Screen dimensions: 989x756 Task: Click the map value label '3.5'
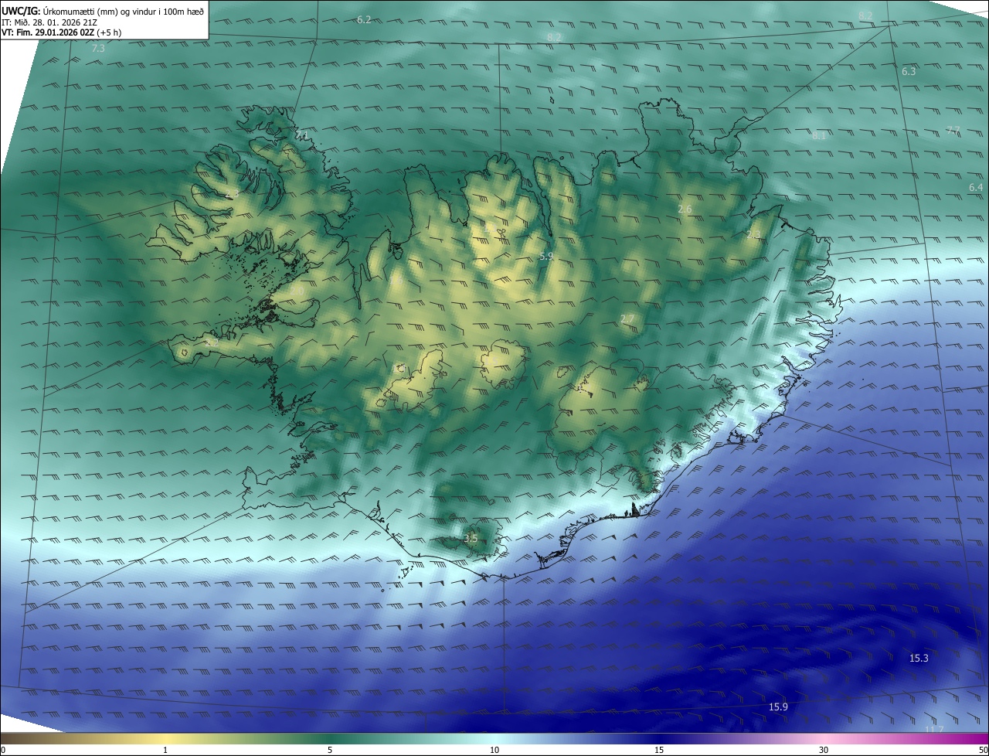coord(471,538)
